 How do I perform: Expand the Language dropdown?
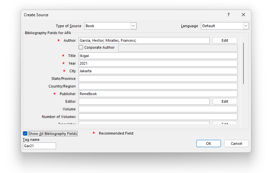tap(245, 26)
